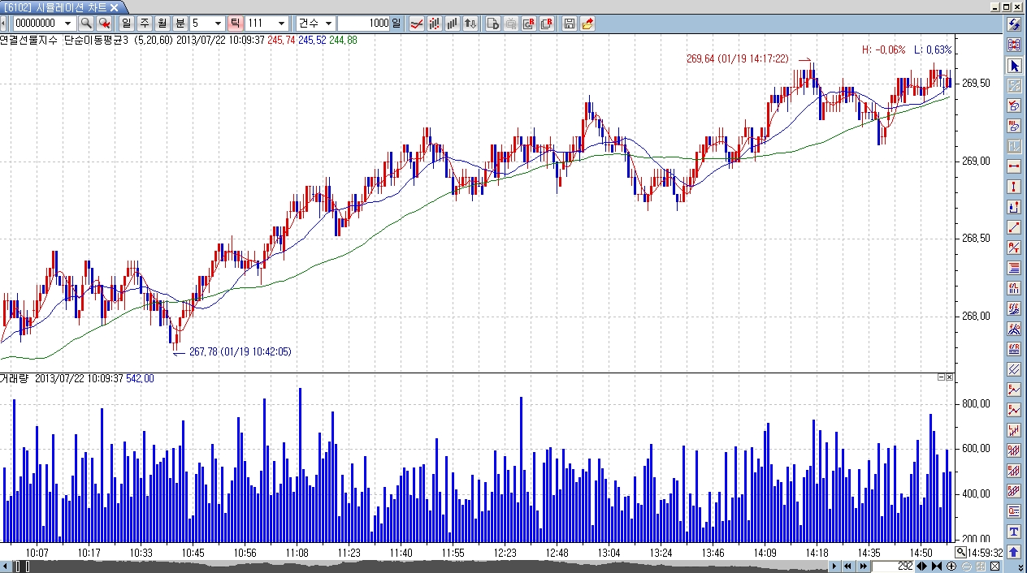Image resolution: width=1027 pixels, height=573 pixels.
Task: Click the zoom-in (plus circle) icon at bottom
Action: coord(951,566)
